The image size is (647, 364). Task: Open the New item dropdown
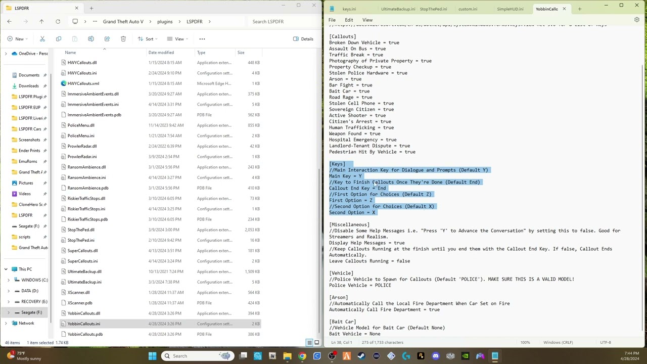point(17,39)
